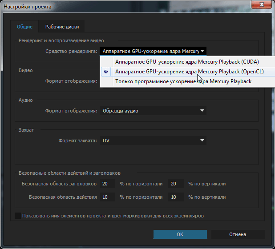Enable Показывать имя элементов проекта checkbox
This screenshot has width=275, height=249.
pos(18,216)
